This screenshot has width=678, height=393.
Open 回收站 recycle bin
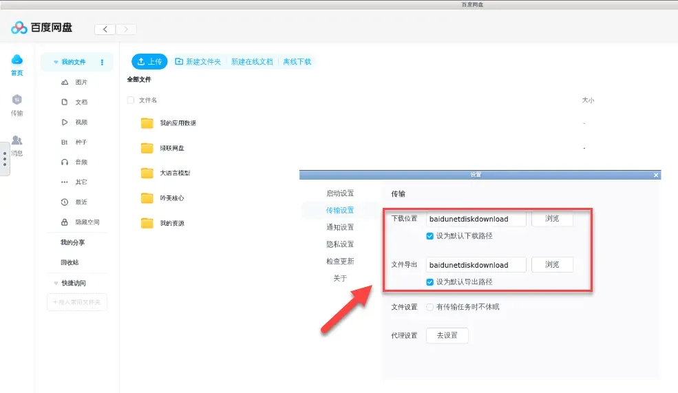click(x=70, y=262)
